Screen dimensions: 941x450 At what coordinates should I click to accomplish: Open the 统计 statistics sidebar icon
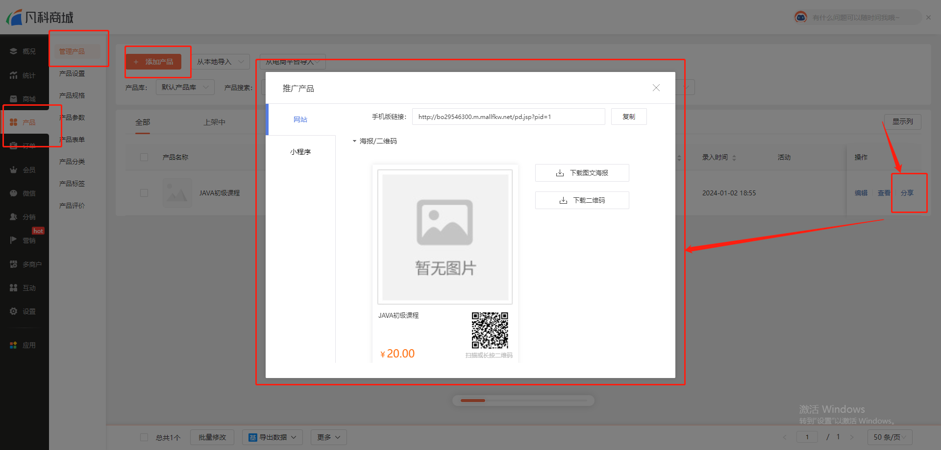[13, 75]
